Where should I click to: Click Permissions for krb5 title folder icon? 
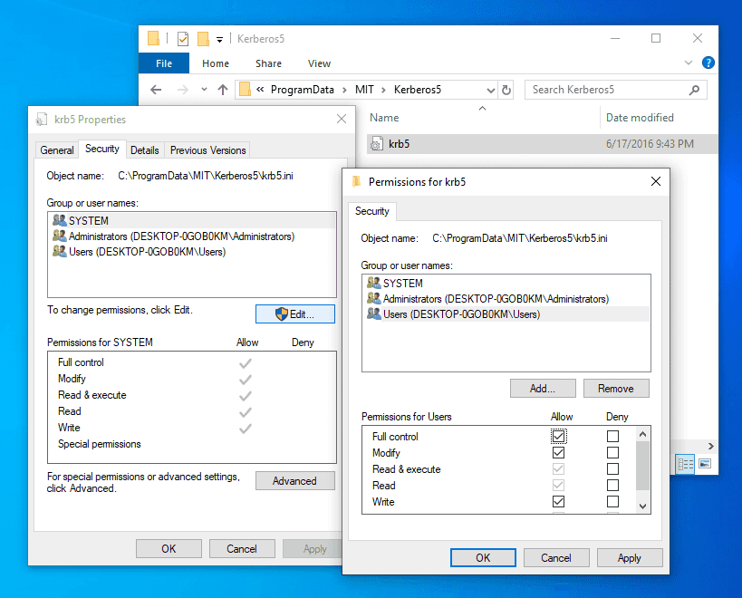[356, 182]
